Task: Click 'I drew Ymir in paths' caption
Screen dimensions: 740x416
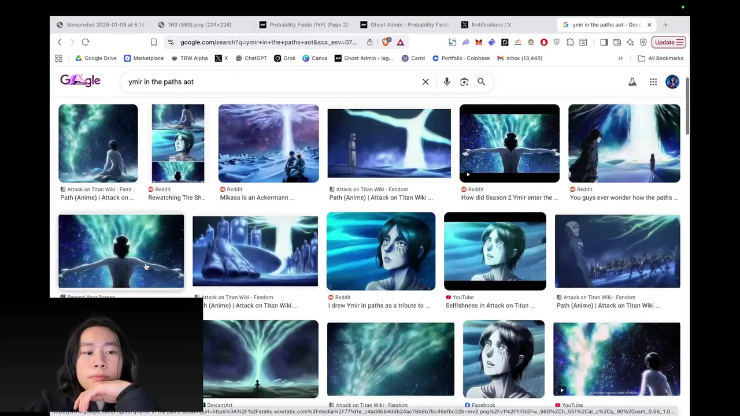Action: [x=379, y=306]
